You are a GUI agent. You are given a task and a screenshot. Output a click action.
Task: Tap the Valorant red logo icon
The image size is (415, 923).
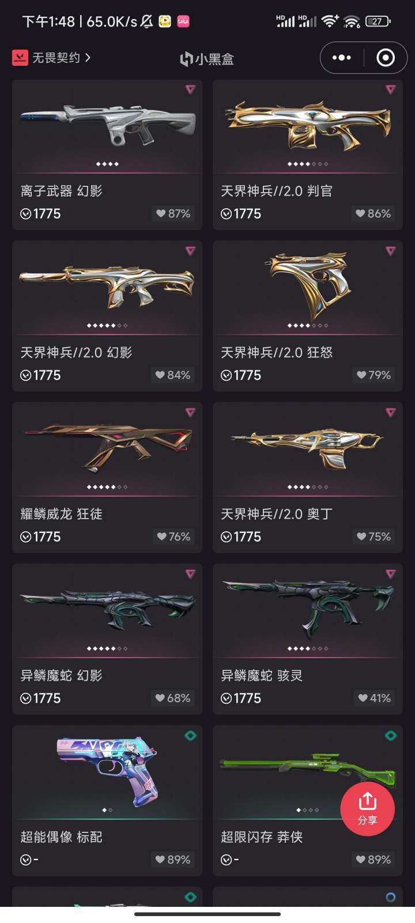20,58
